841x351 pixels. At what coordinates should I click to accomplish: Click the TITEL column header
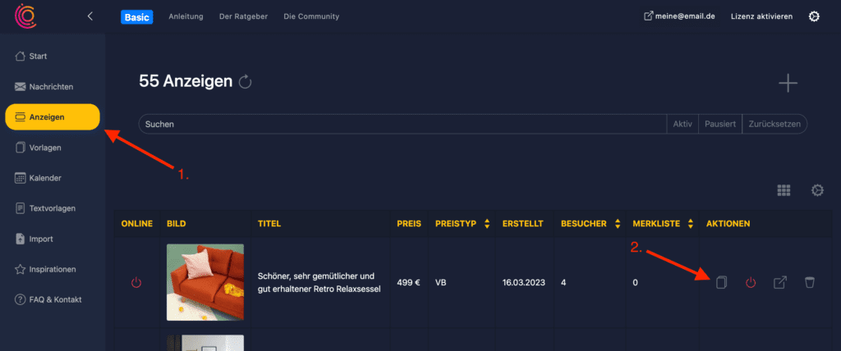(269, 223)
